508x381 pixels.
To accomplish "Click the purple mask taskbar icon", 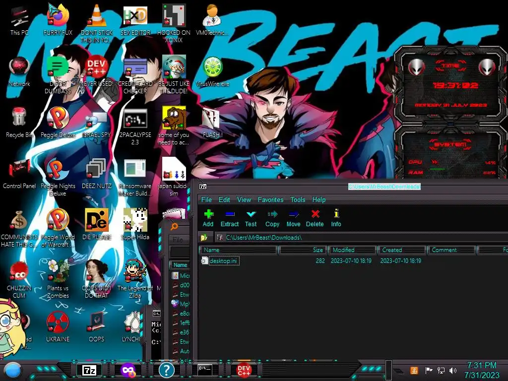I will coord(128,370).
